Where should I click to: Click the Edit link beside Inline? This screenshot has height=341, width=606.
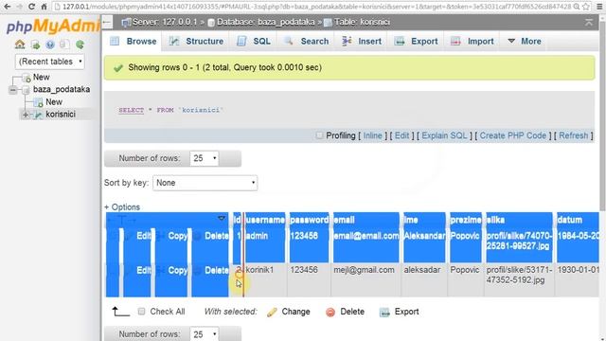point(401,135)
